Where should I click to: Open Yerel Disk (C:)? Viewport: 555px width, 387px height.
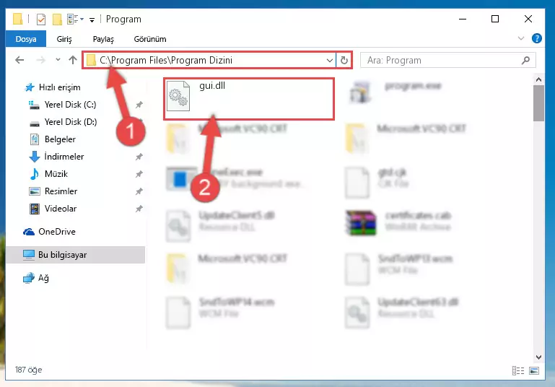[62, 105]
